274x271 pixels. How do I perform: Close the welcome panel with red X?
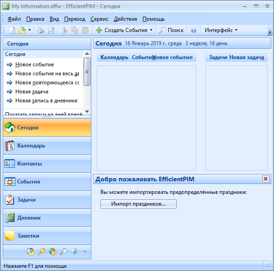click(x=265, y=179)
